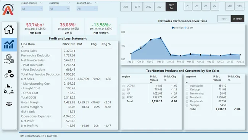Expand the Networking segment row
This screenshot has height=140, width=248.
pos(187,93)
